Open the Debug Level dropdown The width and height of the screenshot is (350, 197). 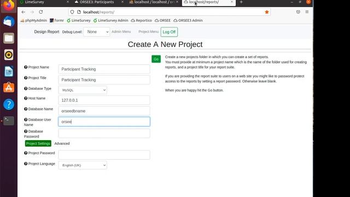[97, 32]
